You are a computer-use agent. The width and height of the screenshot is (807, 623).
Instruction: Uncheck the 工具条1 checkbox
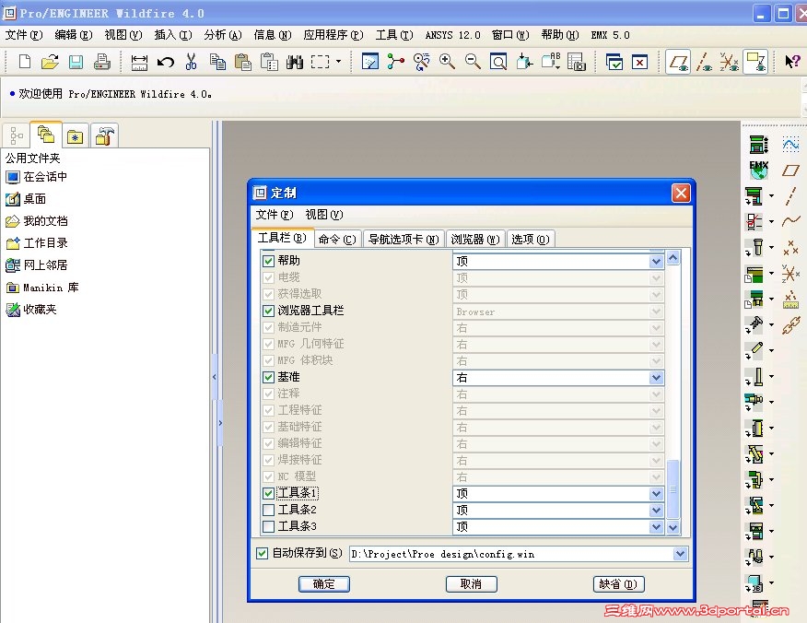(268, 493)
